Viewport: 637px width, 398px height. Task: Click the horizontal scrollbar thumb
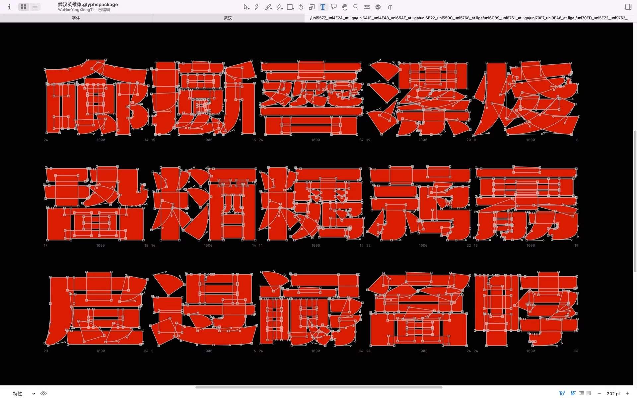point(319,387)
